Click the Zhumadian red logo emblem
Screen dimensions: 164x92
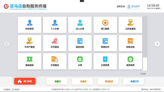pyautogui.click(x=6, y=6)
